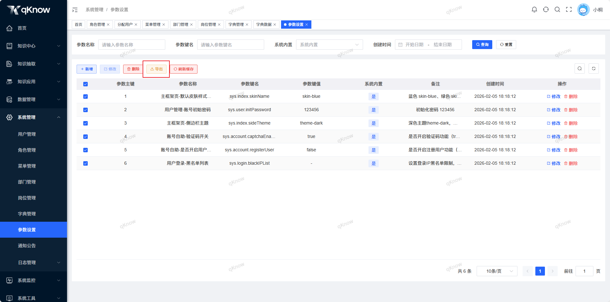
Task: Click the qKnow logo
Action: (x=29, y=10)
